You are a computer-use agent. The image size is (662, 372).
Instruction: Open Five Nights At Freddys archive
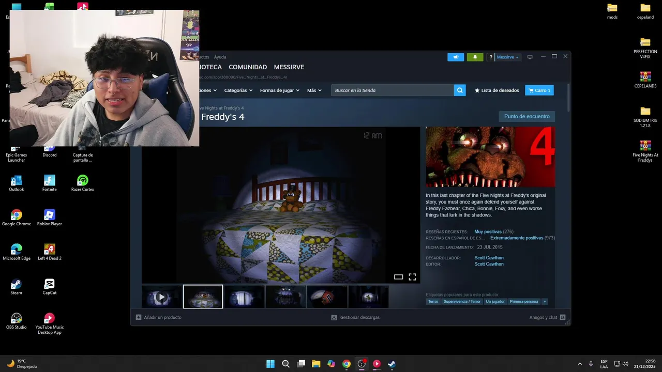[x=645, y=151]
